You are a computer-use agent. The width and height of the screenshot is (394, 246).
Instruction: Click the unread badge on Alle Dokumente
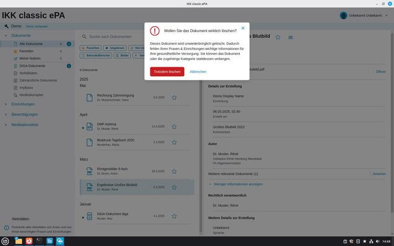click(69, 44)
